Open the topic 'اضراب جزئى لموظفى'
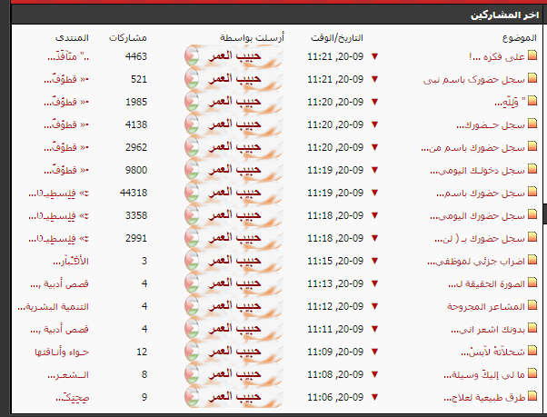Viewport: 547px width, 417px height. 477,261
